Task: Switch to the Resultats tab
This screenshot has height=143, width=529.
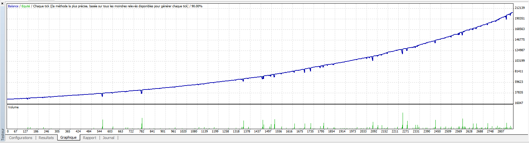Action: 46,138
